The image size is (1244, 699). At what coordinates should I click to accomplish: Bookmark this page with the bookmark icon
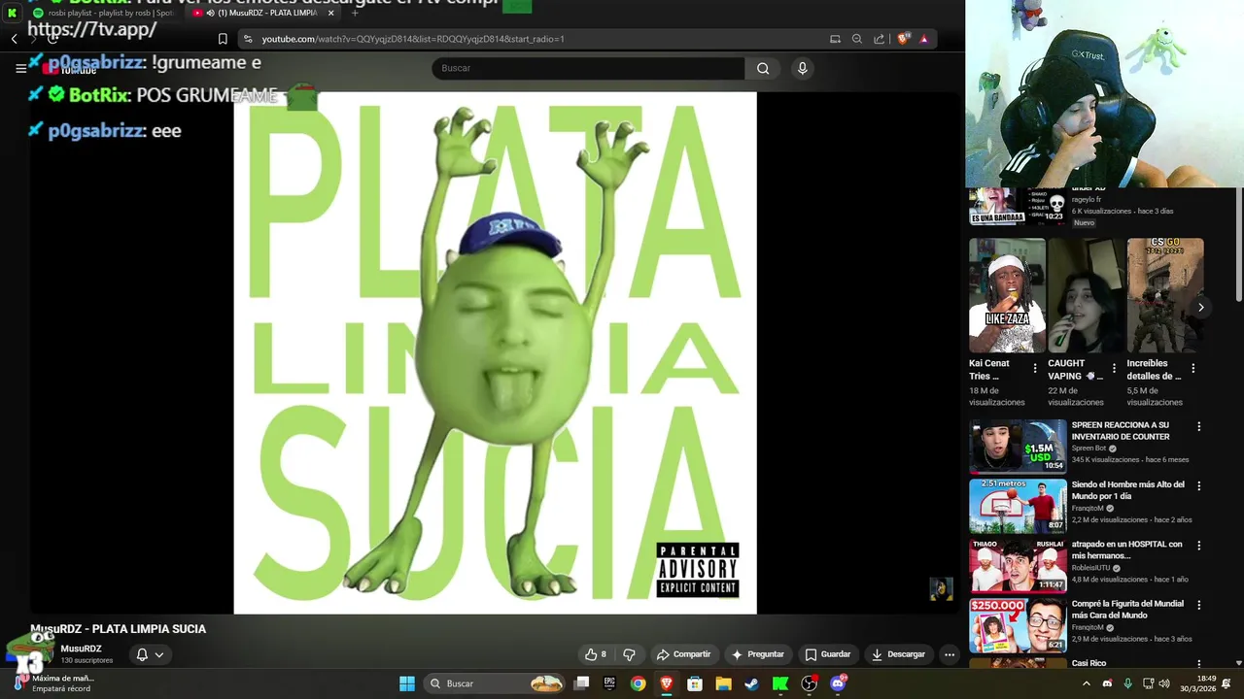point(223,39)
